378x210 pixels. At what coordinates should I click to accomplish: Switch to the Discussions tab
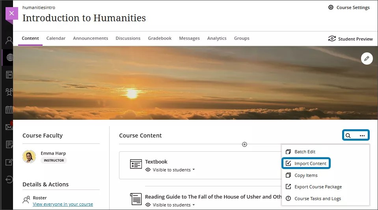pos(128,38)
